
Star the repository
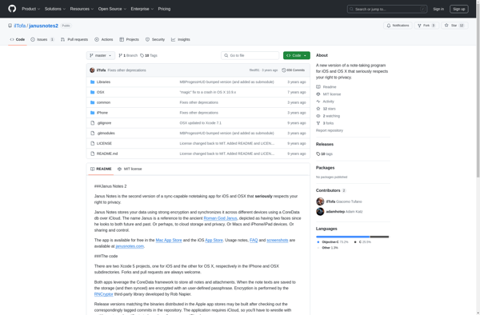coord(454,26)
